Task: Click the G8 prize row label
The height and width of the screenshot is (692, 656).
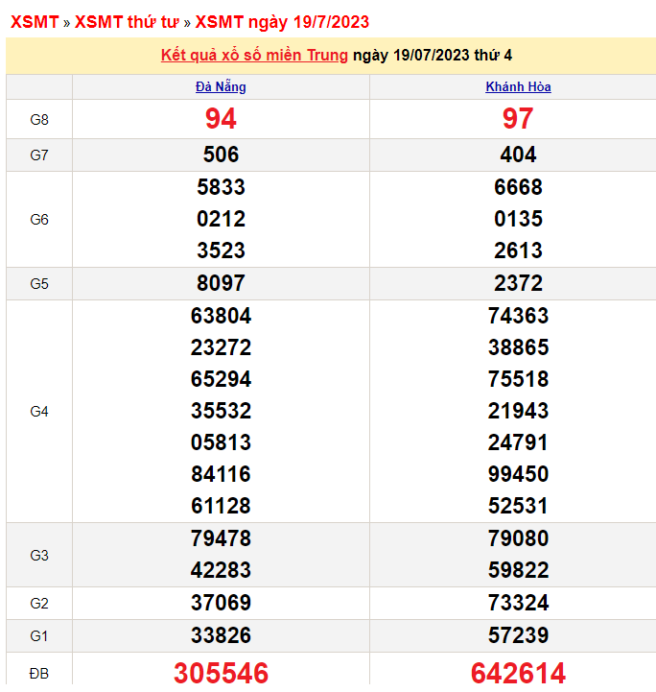Action: pyautogui.click(x=39, y=120)
